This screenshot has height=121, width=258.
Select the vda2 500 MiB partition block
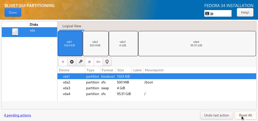(96, 44)
